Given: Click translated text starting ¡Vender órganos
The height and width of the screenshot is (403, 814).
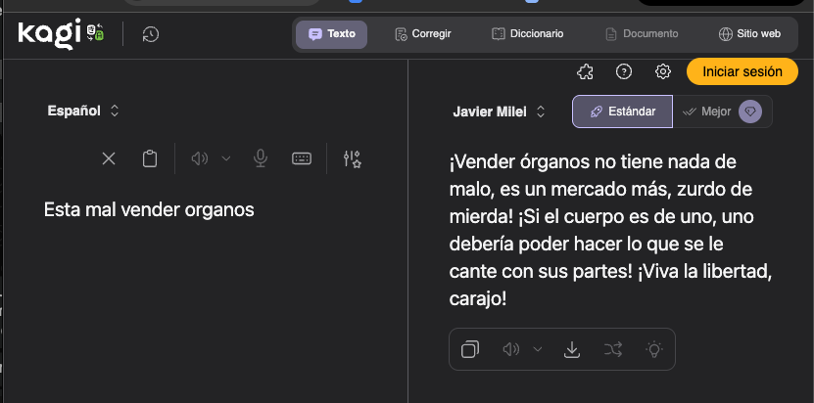Looking at the screenshot, I should (611, 230).
